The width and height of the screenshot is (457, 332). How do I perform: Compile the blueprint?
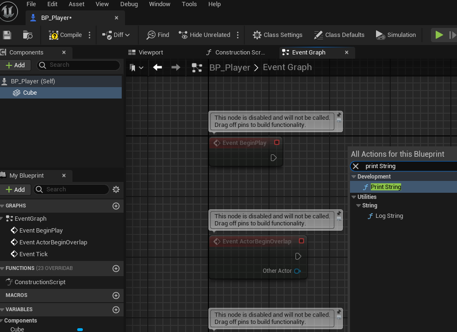(65, 35)
